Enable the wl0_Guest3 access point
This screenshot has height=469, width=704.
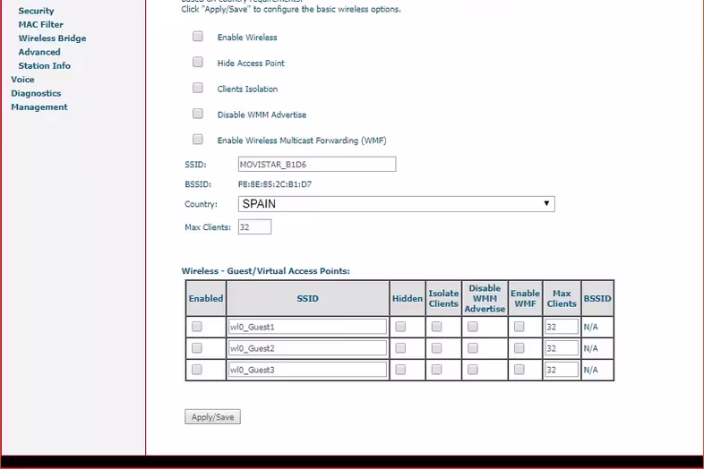tap(197, 370)
